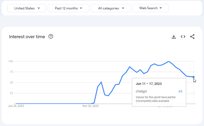Click the Nov 20, 2022 axis label
The height and width of the screenshot is (126, 204).
91,106
